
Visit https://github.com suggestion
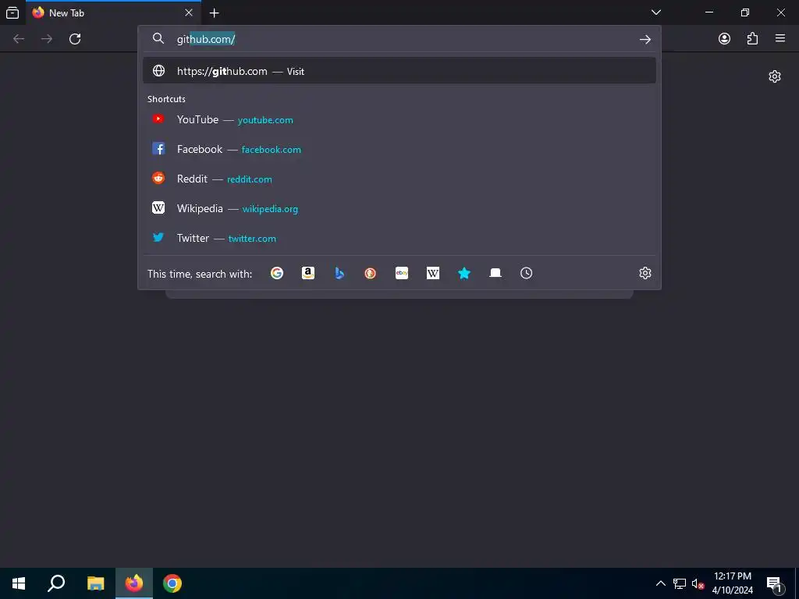399,71
